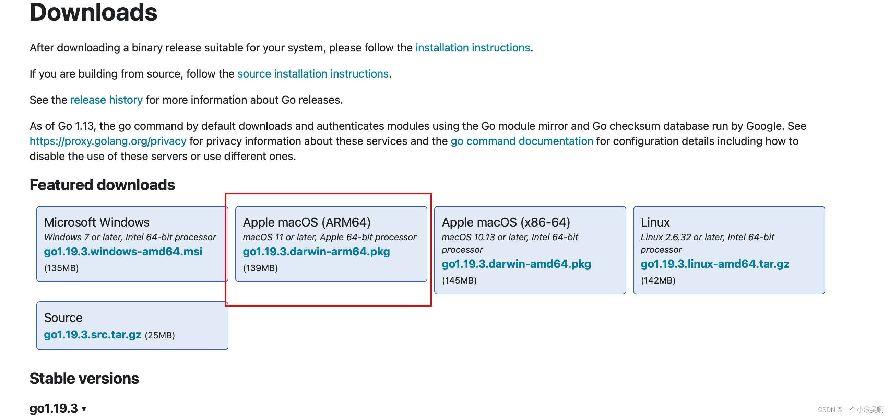The width and height of the screenshot is (889, 416).
Task: Open the installation instructions link
Action: [x=473, y=48]
